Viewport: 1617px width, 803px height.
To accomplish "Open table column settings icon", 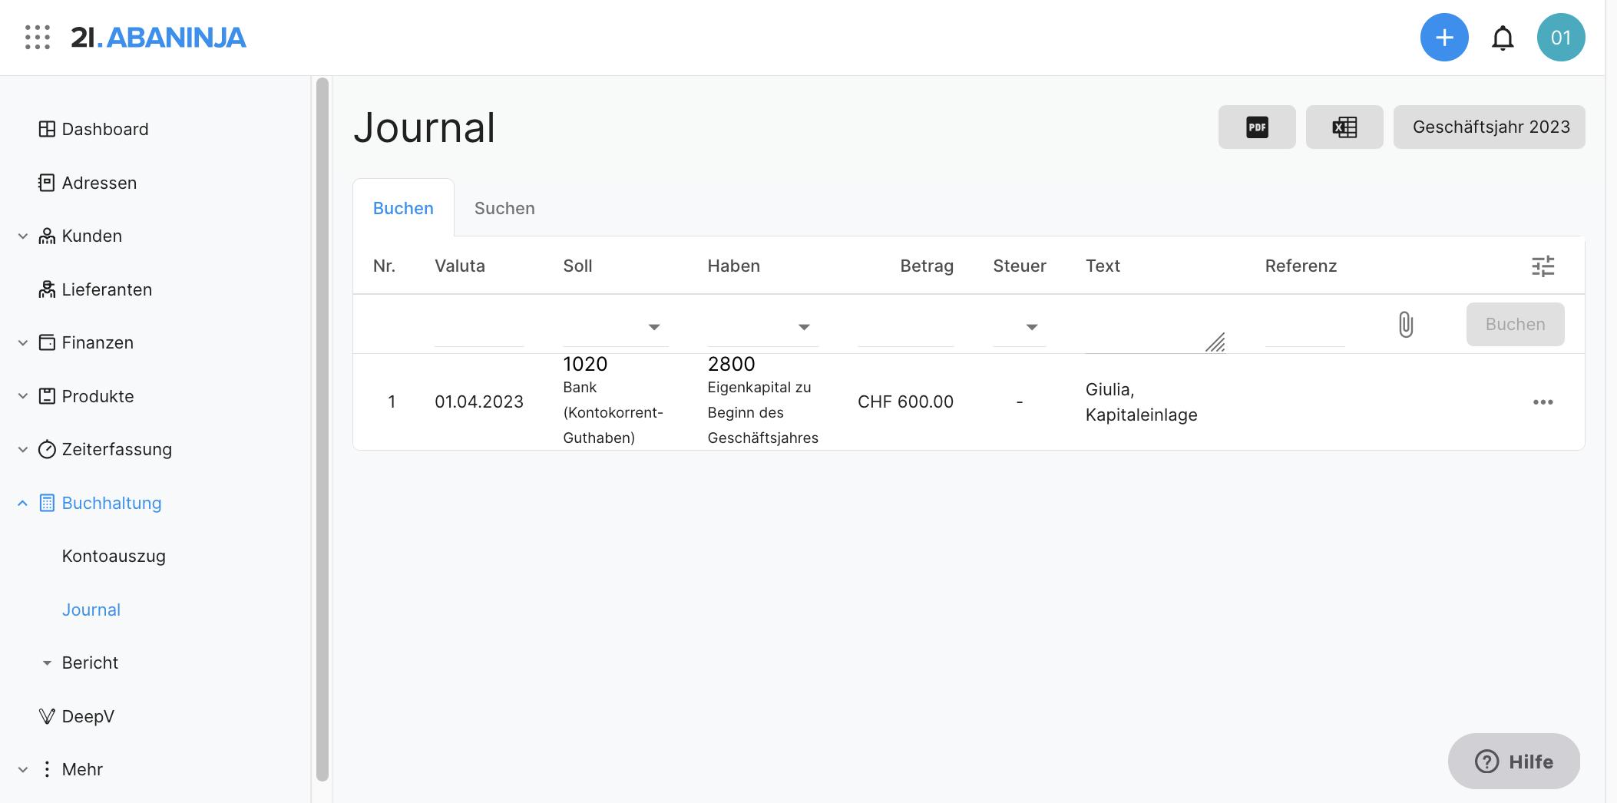I will [1543, 266].
